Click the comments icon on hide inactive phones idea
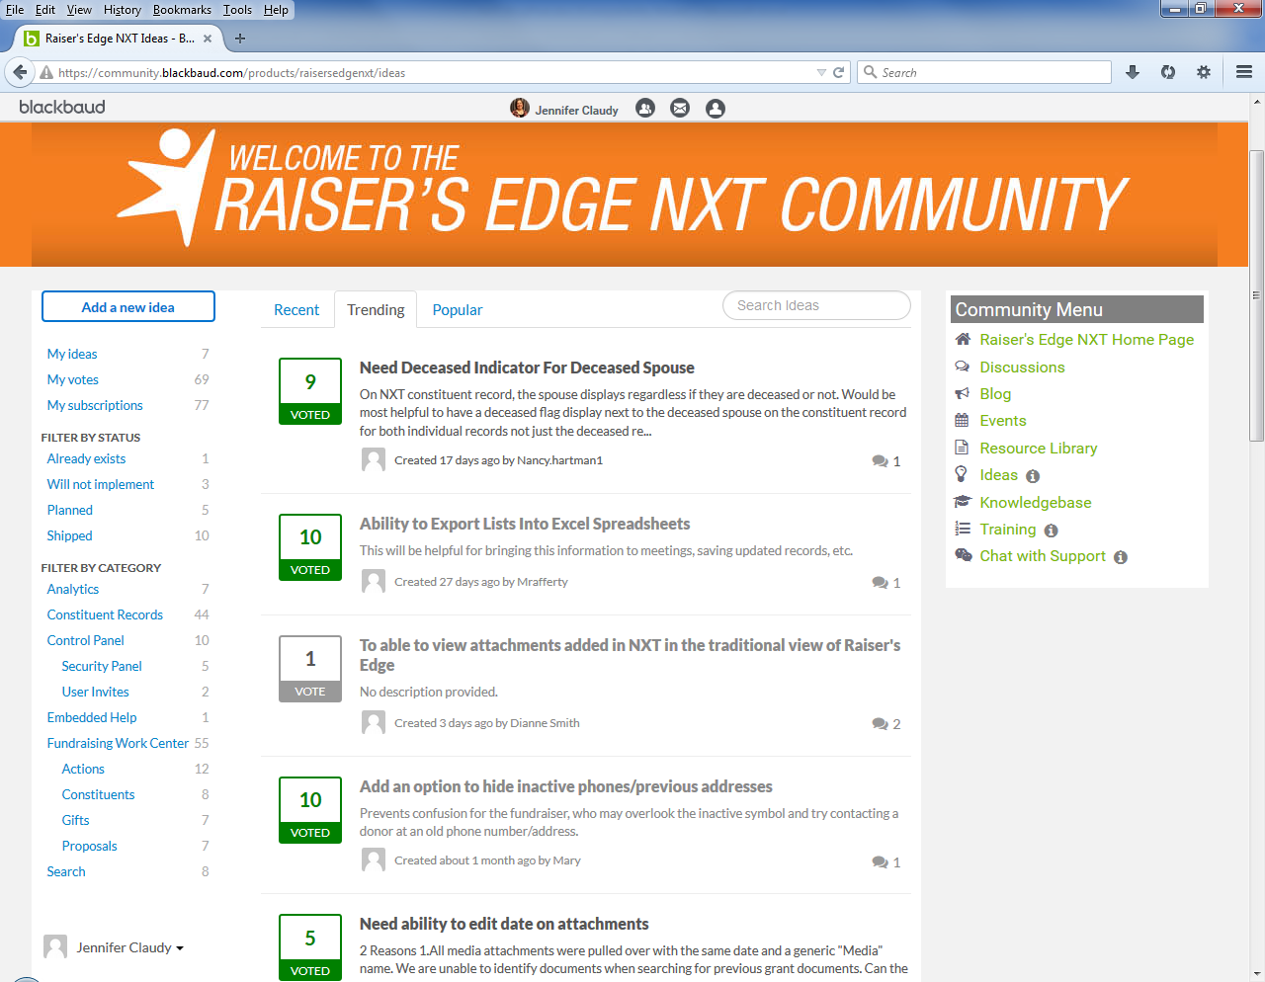This screenshot has height=982, width=1265. pos(880,862)
